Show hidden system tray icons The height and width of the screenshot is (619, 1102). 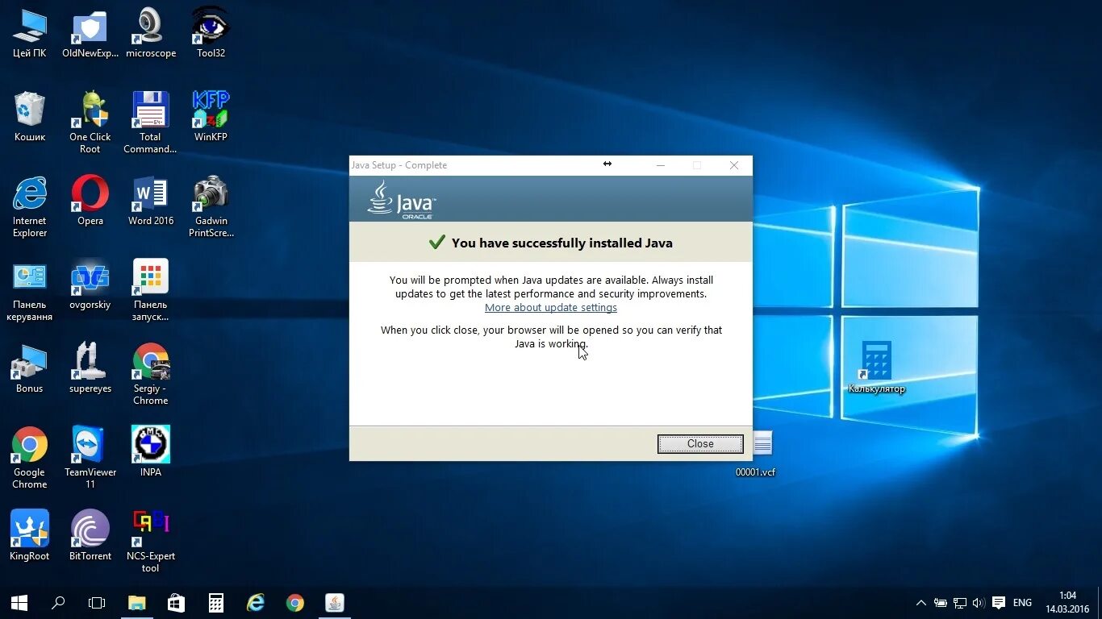921,603
